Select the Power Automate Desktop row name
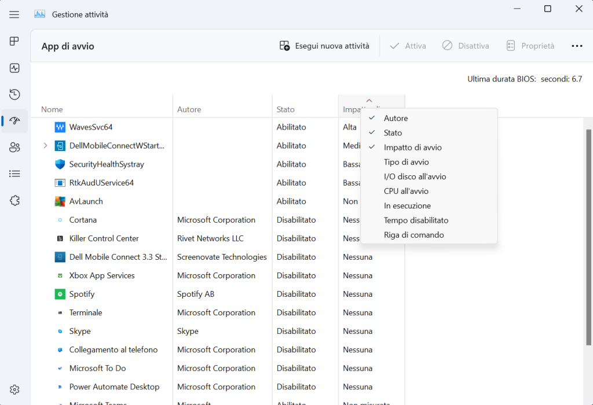593x405 pixels. (x=114, y=387)
